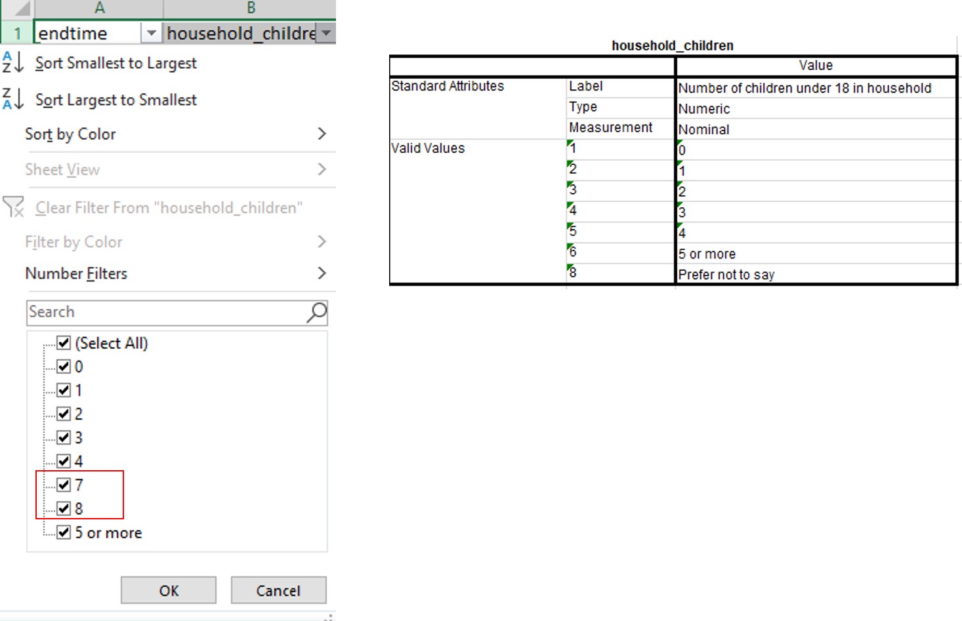Click the Sort Largest to Smallest Z-A icon

point(13,100)
